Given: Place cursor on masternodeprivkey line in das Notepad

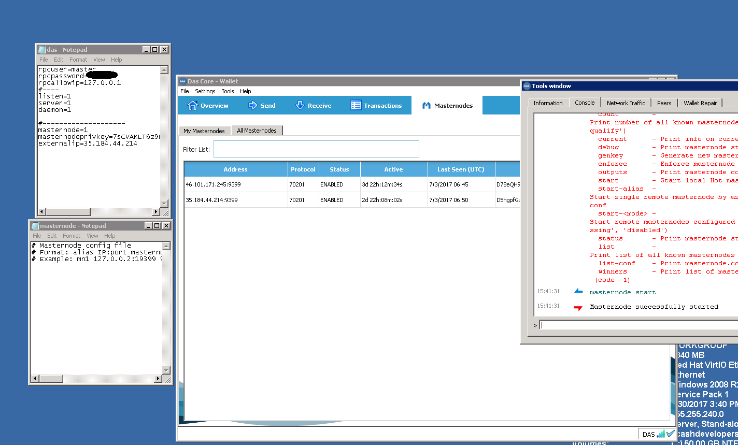Looking at the screenshot, I should tap(99, 137).
